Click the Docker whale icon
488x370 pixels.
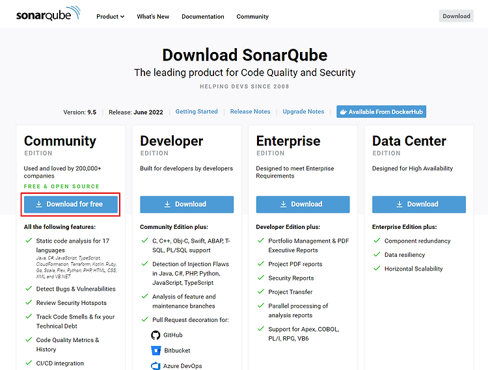(343, 112)
